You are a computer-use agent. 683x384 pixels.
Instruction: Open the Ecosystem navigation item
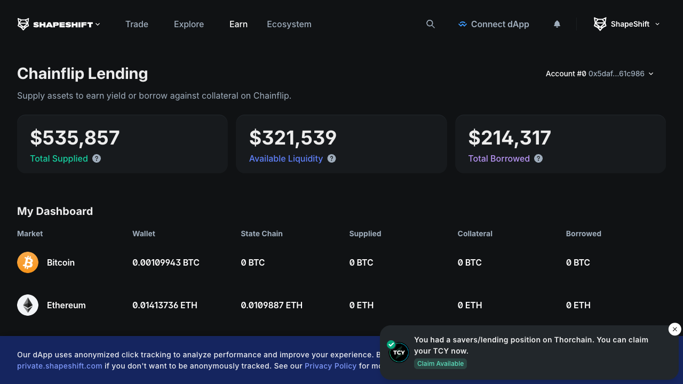289,24
